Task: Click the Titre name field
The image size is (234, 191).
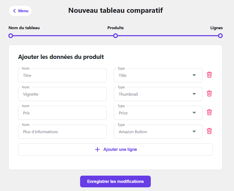Action: [62, 75]
